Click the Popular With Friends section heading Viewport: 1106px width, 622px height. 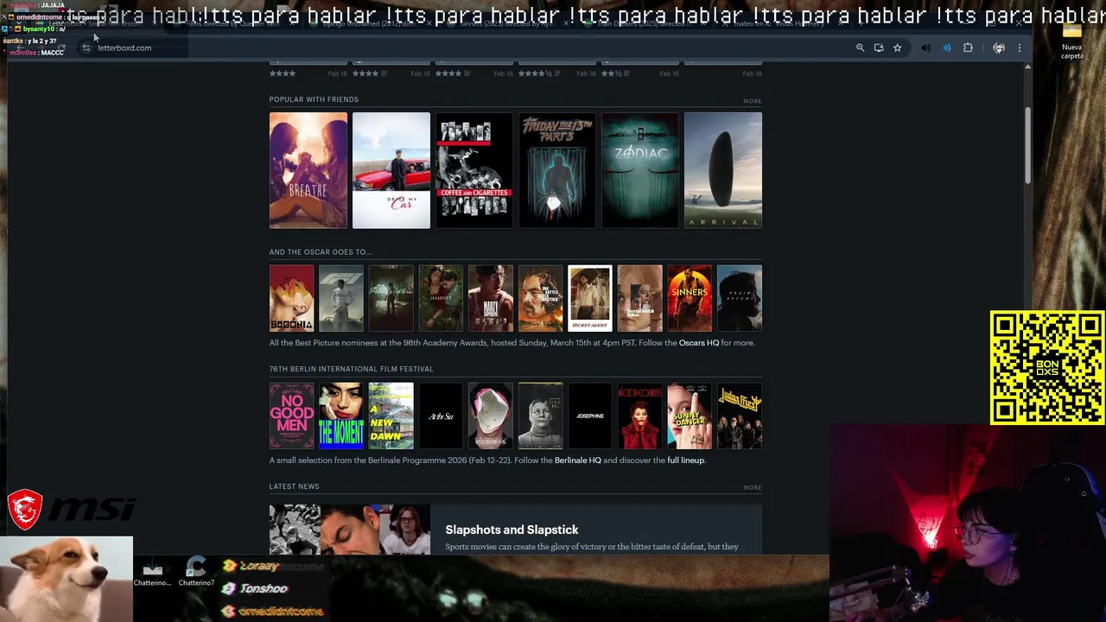(314, 99)
